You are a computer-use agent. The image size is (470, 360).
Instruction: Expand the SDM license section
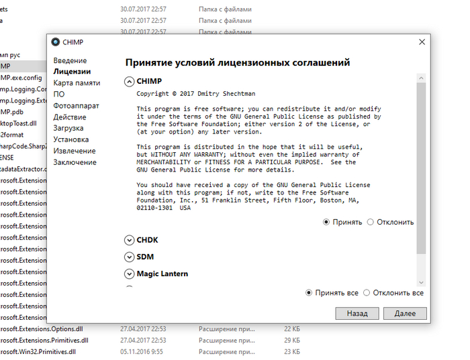[129, 257]
